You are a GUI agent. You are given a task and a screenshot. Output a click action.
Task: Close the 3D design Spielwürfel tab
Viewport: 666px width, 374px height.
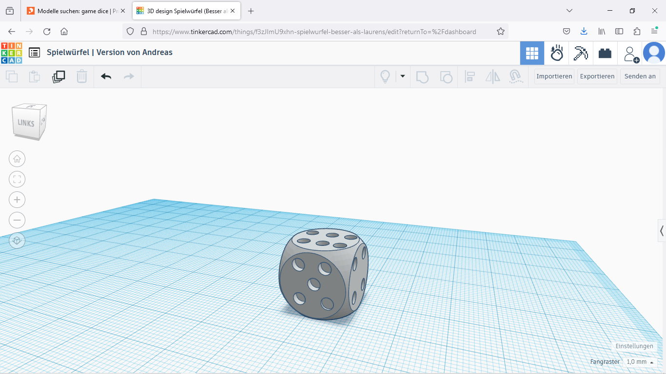(232, 11)
